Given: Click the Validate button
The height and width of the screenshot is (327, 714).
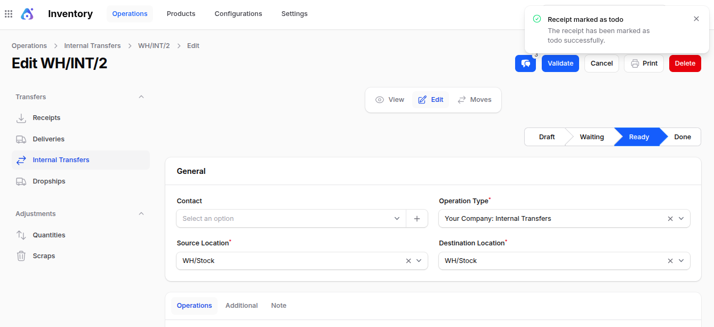Looking at the screenshot, I should click(x=560, y=63).
